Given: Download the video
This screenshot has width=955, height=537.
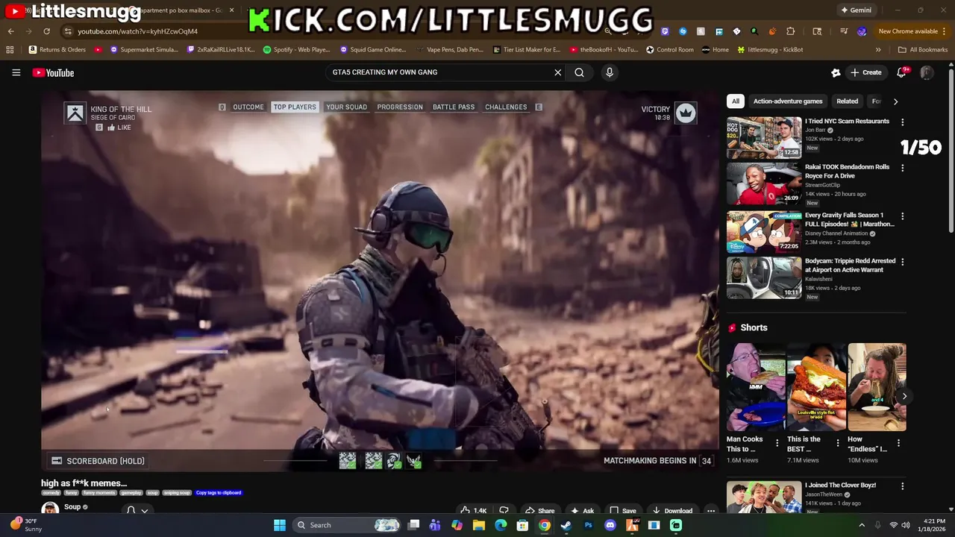Looking at the screenshot, I should coord(671,511).
